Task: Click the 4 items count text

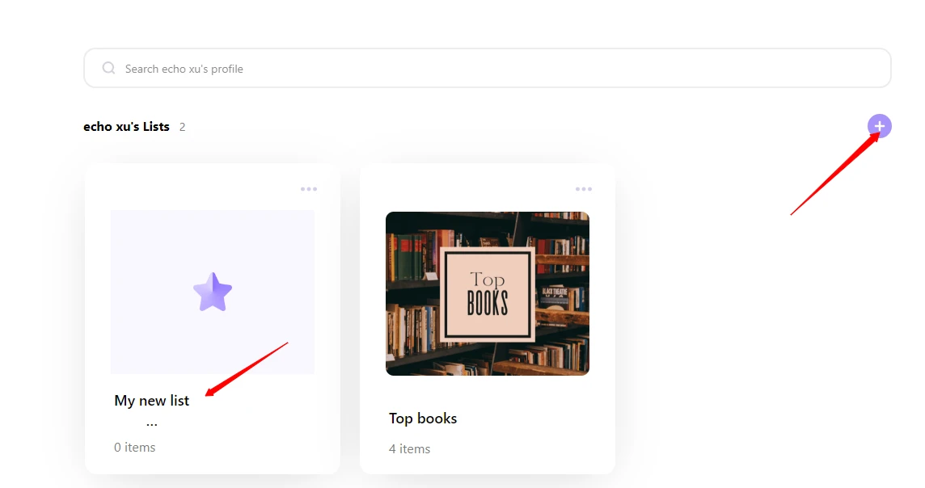Action: (409, 449)
